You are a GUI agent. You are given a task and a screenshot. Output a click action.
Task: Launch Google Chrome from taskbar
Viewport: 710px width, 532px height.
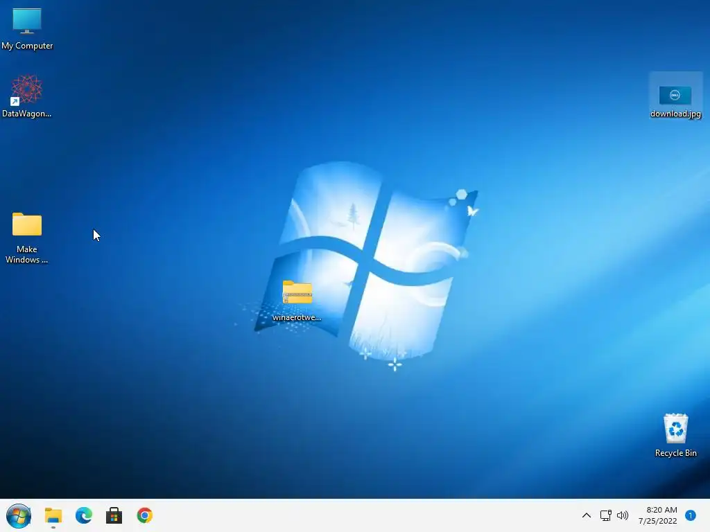(x=144, y=515)
